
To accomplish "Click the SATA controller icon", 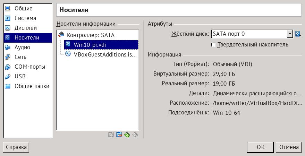I will pyautogui.click(x=61, y=35).
